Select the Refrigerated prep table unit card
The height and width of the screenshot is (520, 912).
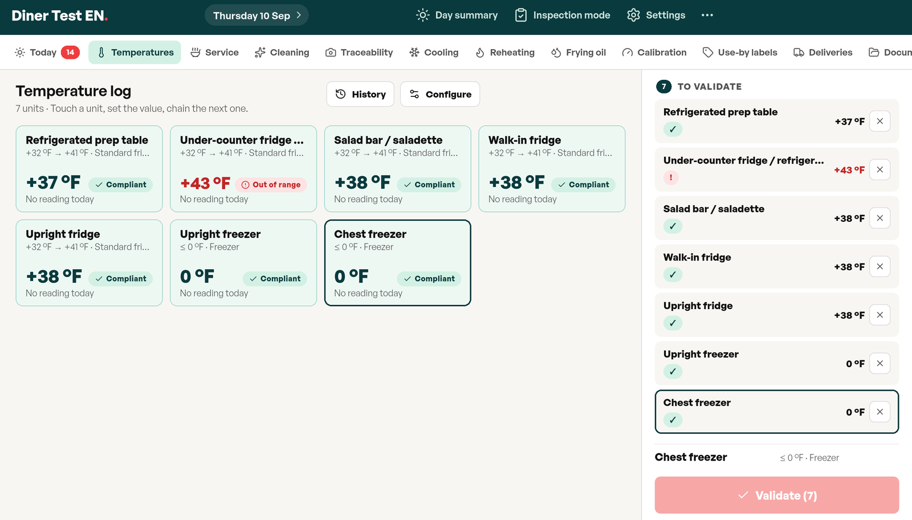tap(89, 169)
